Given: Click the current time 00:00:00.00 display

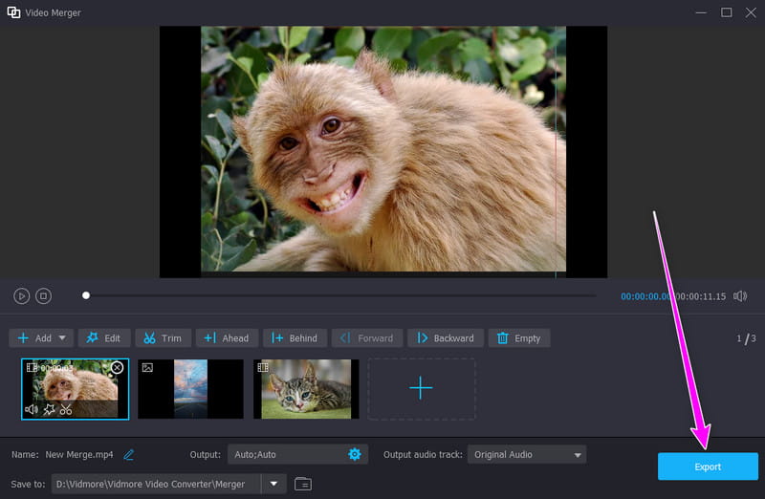Looking at the screenshot, I should point(645,296).
